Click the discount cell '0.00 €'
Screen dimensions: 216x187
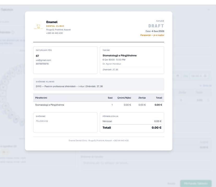tap(142, 105)
